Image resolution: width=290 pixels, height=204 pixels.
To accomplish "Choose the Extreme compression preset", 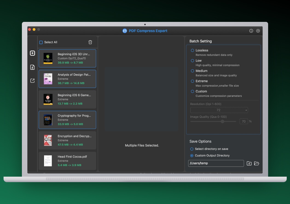I will point(192,81).
